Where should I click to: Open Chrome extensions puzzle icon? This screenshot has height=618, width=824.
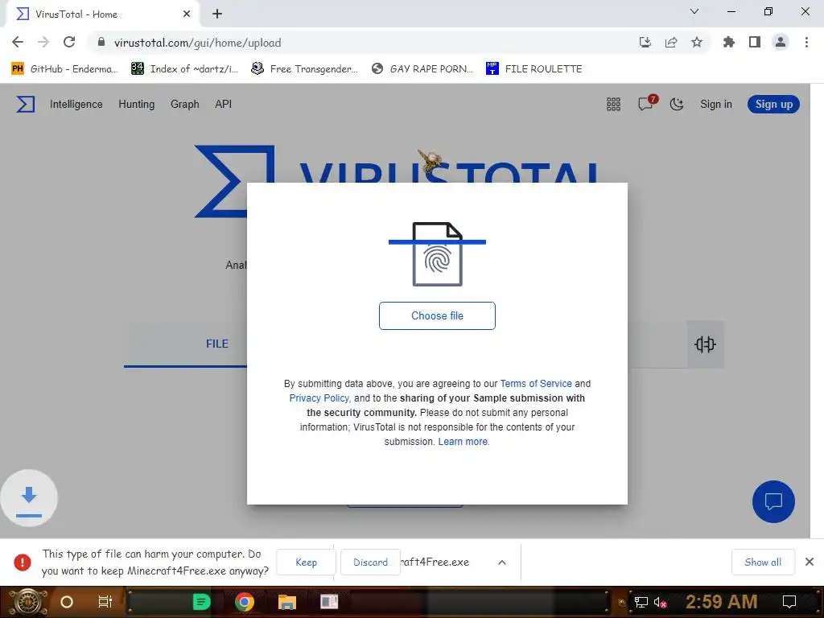tap(728, 42)
